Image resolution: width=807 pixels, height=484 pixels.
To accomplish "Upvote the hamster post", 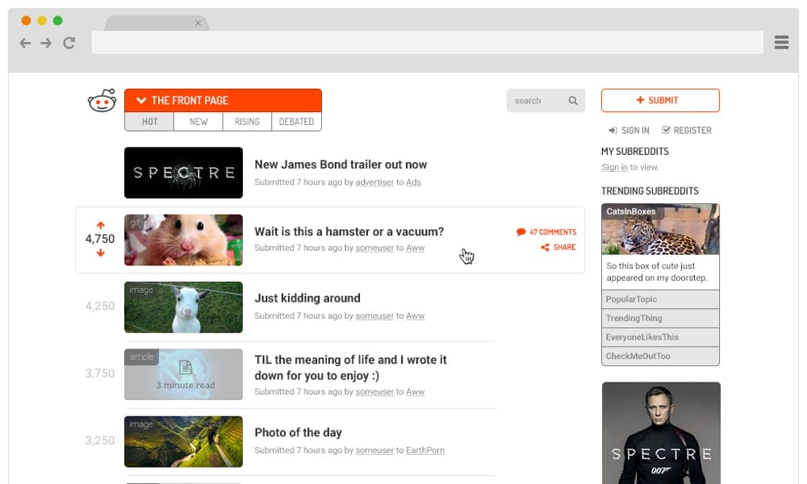I will 100,224.
